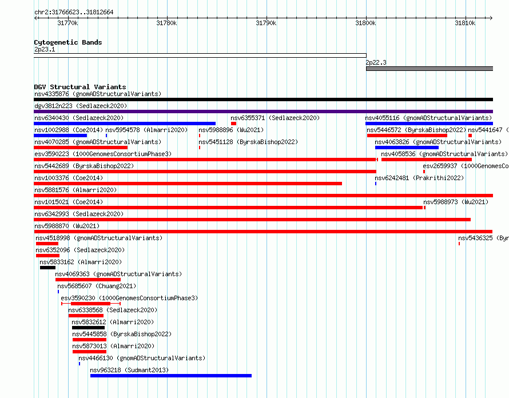The image size is (509, 398).
Task: Click nsv5446572 ByrskaBishop2022 label
Action: coord(416,130)
